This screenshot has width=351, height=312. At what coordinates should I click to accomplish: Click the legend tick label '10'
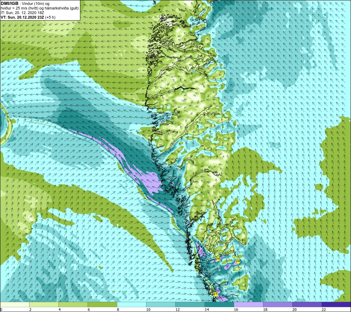(x=148, y=310)
